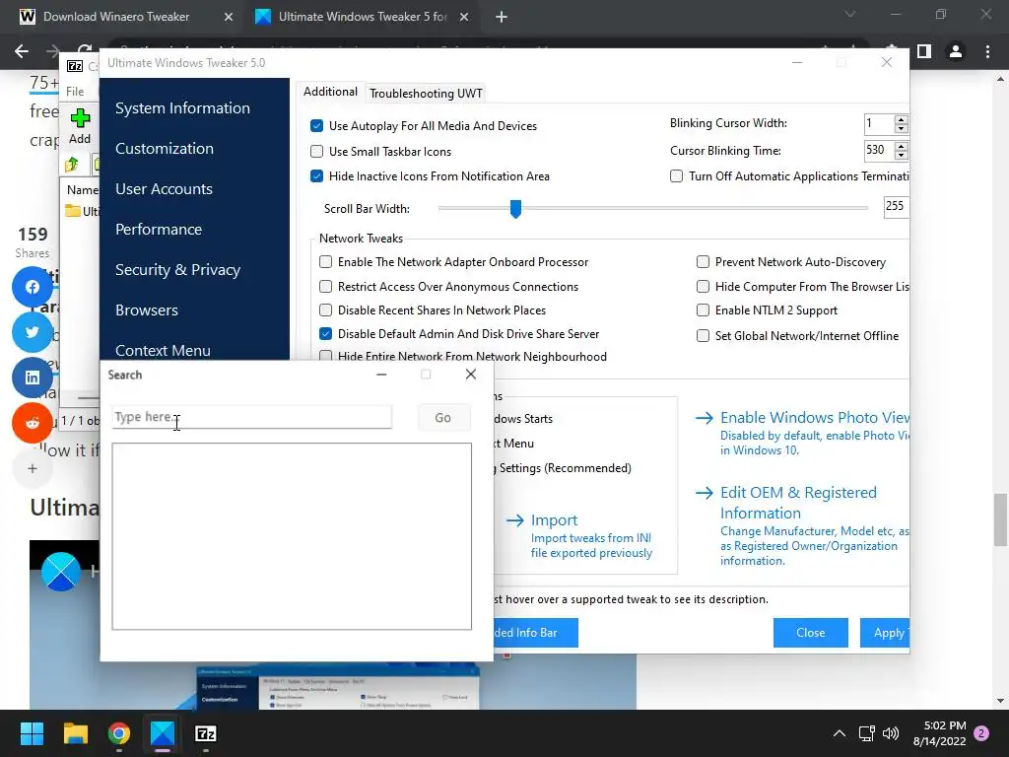
Task: Click the Search window Type here field
Action: [251, 417]
